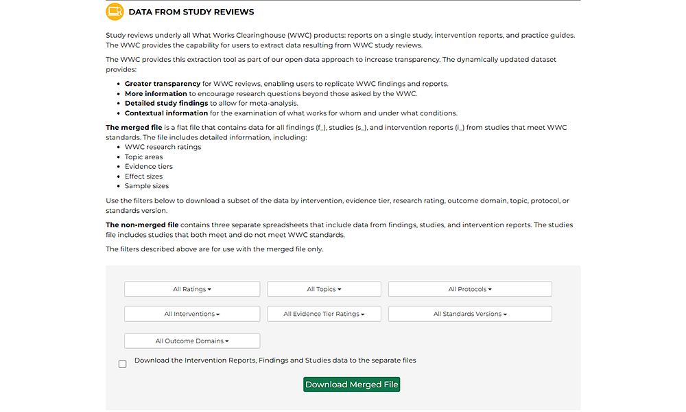Click 'The non-merged file' bold text
Image resolution: width=686 pixels, height=412 pixels.
coord(142,225)
